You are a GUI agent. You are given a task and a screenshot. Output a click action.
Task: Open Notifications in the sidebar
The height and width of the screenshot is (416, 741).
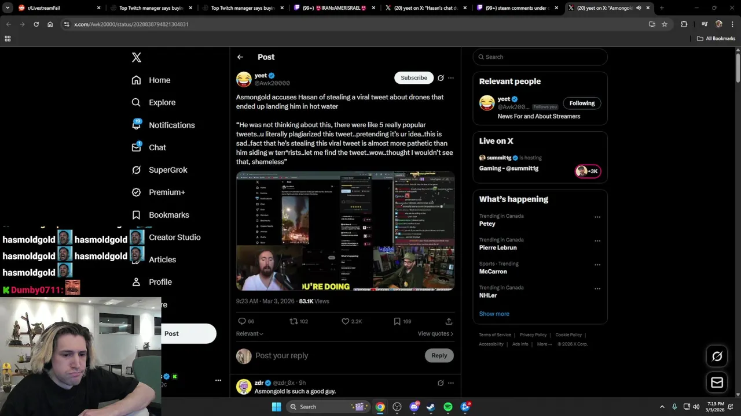point(163,125)
